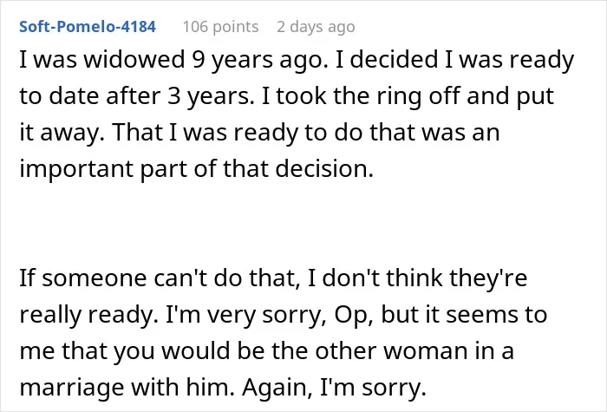Click the word 'ring' in the comment

[x=399, y=96]
